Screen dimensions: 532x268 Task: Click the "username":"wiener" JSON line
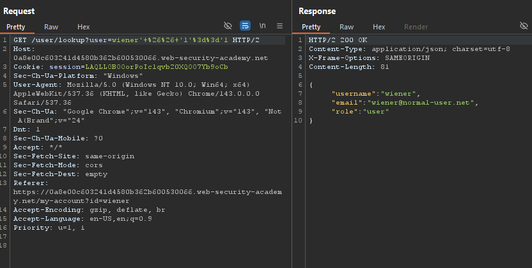pos(376,94)
